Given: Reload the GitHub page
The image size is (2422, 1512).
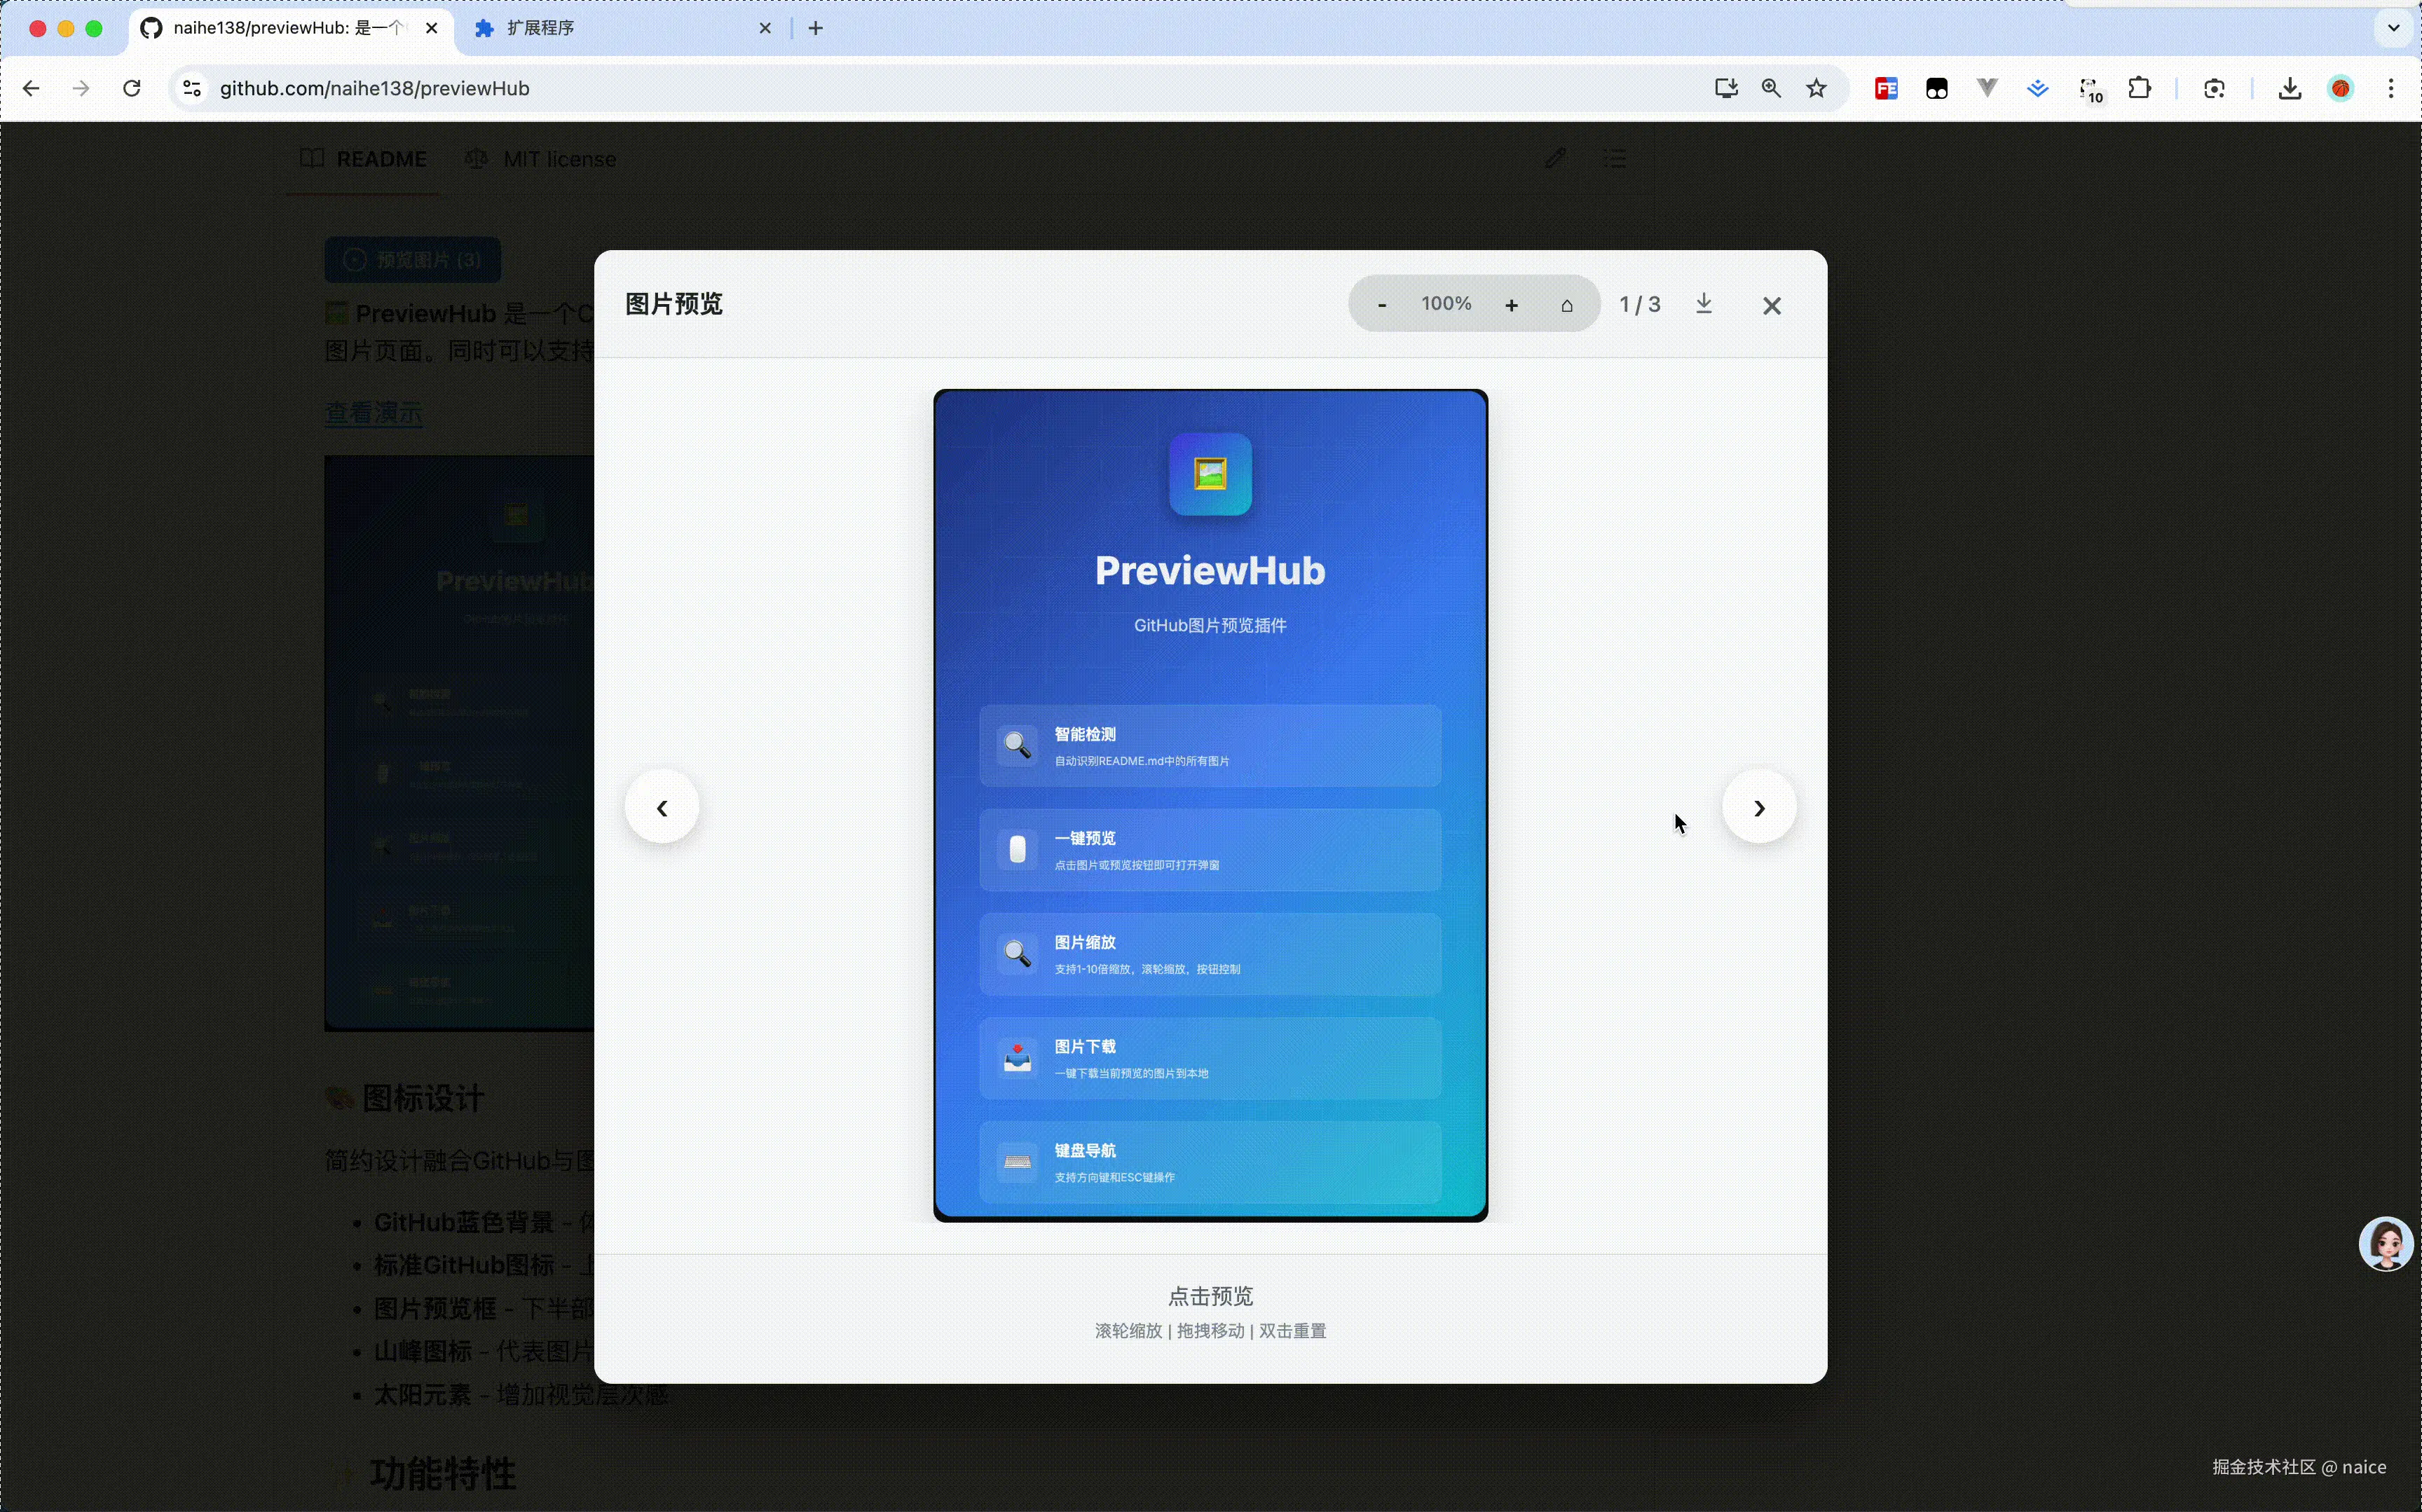Looking at the screenshot, I should (x=132, y=89).
